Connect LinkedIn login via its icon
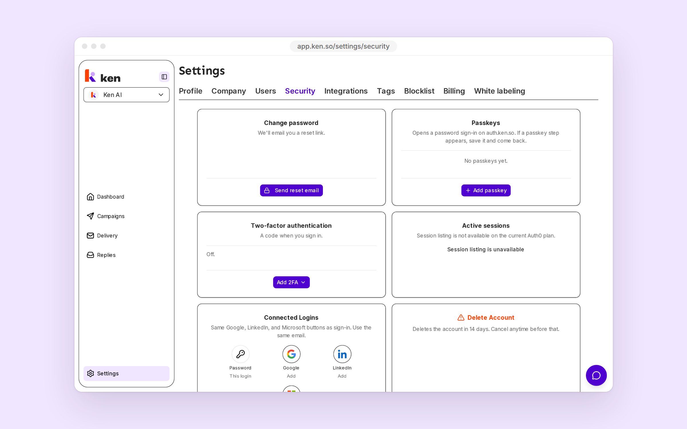Screen dimensions: 687x429 [342, 354]
